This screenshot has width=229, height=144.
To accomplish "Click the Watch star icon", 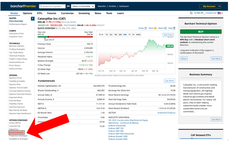I will click(166, 28).
